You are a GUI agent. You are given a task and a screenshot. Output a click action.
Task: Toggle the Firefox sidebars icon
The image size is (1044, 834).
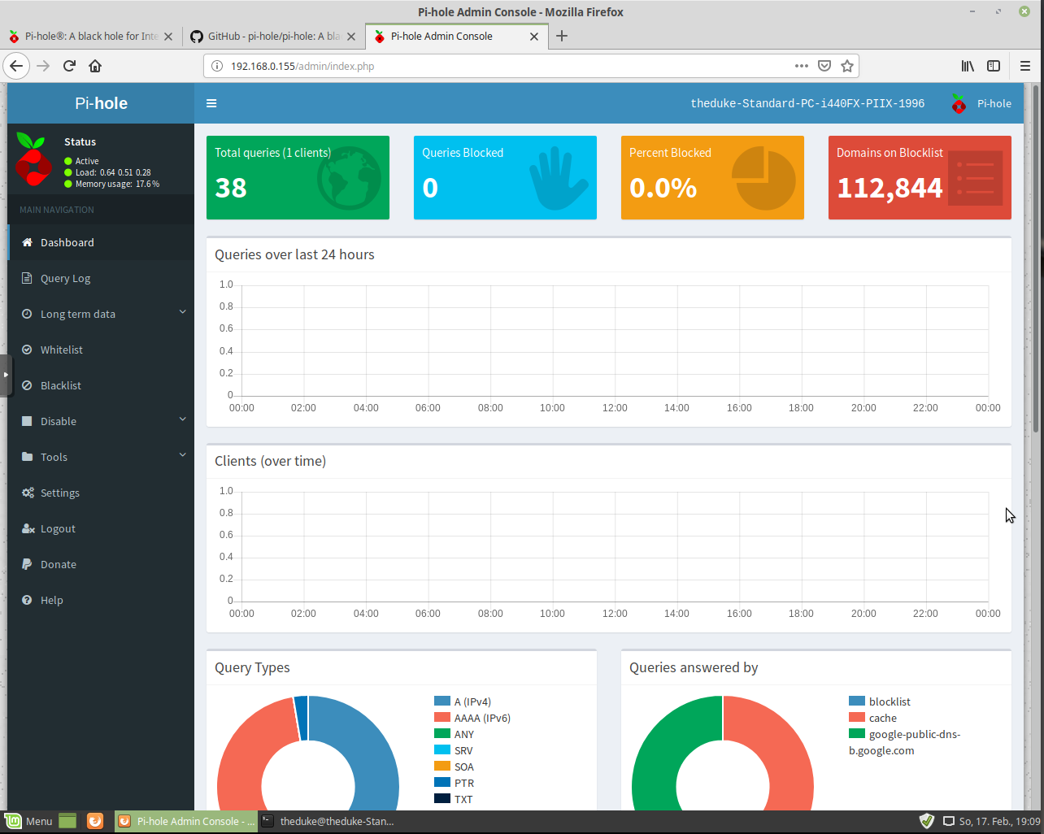click(x=994, y=66)
